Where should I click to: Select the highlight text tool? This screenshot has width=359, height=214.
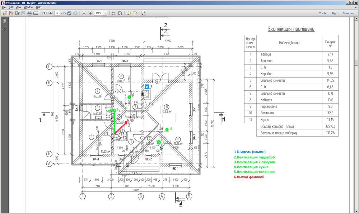135,13
